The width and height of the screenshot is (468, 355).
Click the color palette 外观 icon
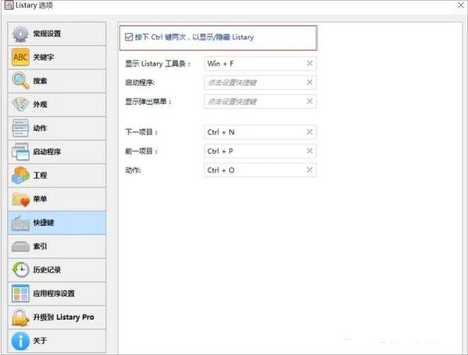tap(21, 104)
